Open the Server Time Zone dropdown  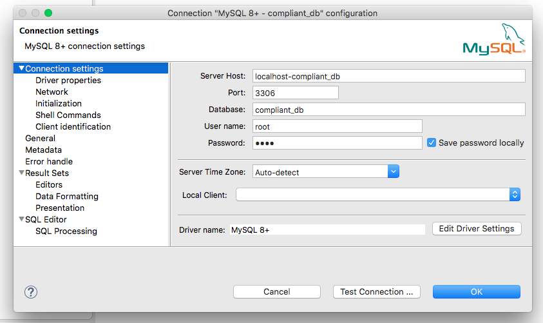tap(394, 172)
